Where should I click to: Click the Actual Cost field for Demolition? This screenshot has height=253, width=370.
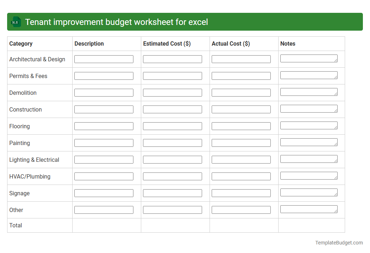tap(241, 92)
